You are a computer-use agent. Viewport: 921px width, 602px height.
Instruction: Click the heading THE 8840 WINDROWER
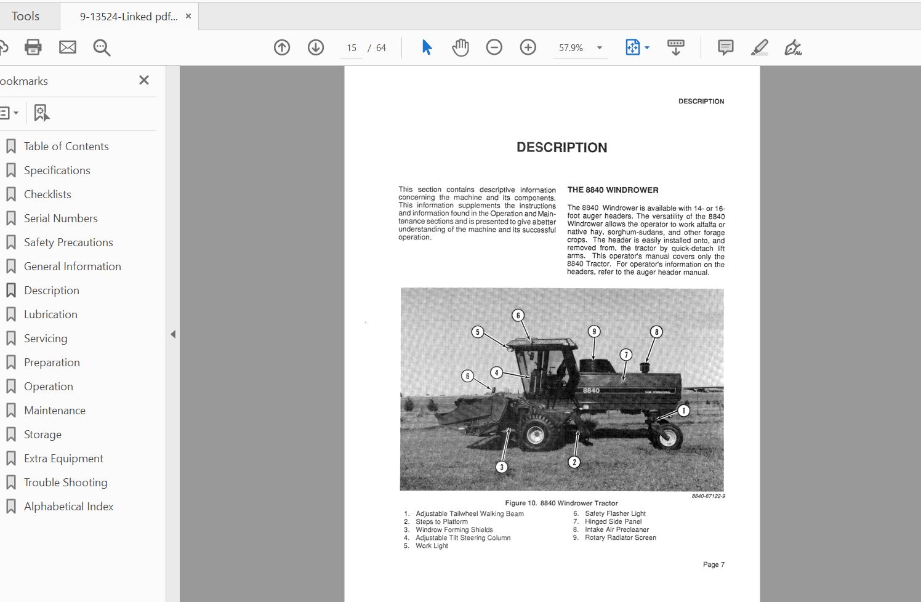click(613, 190)
